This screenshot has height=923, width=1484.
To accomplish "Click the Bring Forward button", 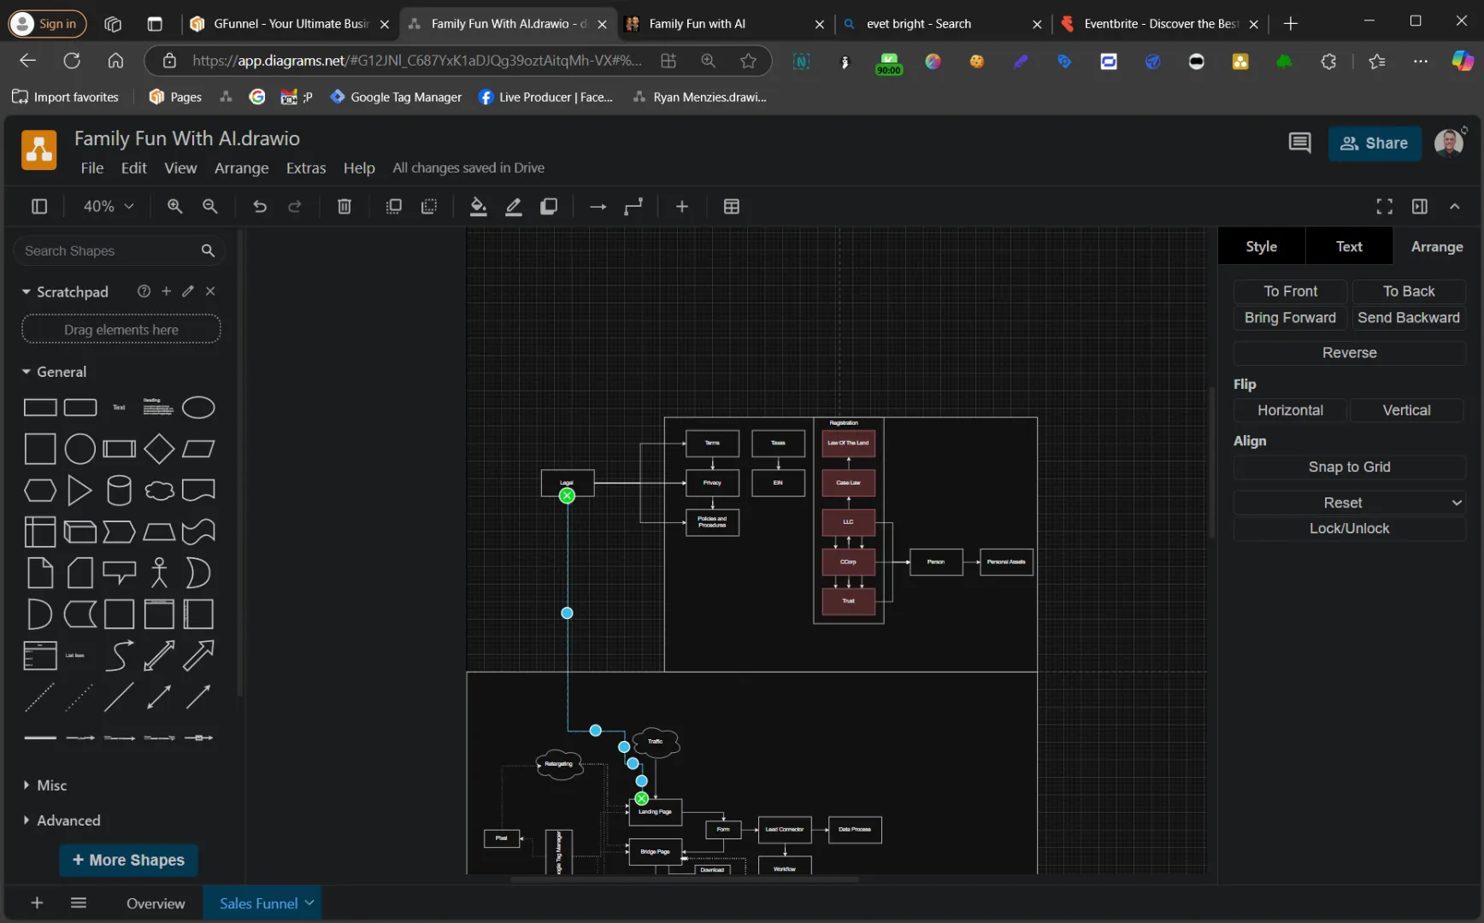I will [x=1290, y=318].
